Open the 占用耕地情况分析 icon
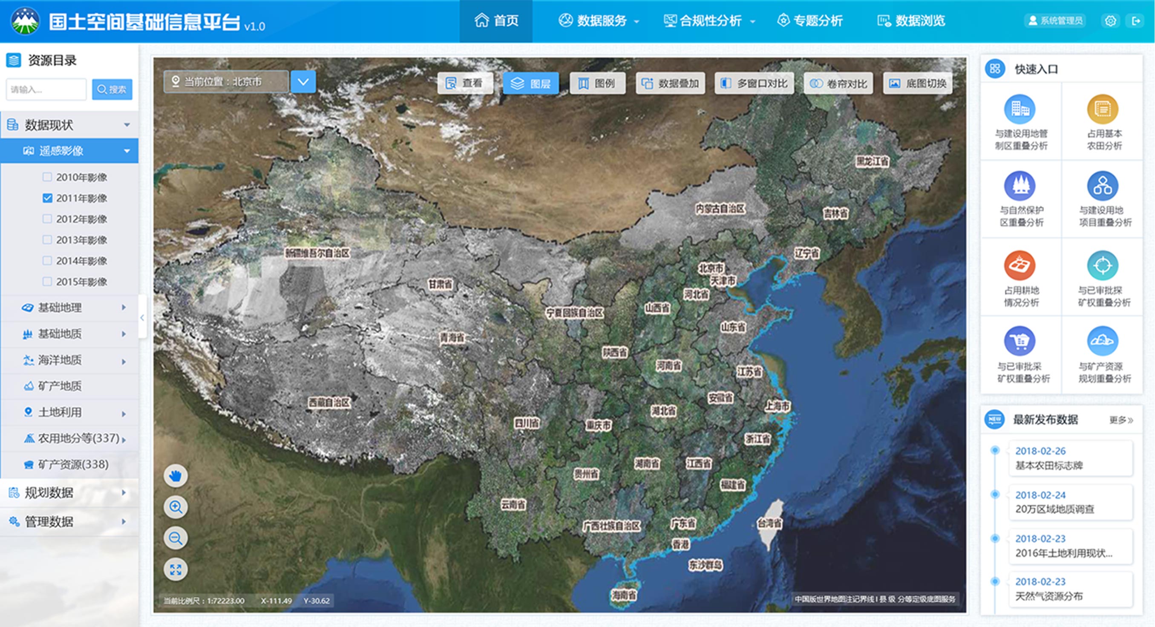1155x627 pixels. tap(1019, 265)
